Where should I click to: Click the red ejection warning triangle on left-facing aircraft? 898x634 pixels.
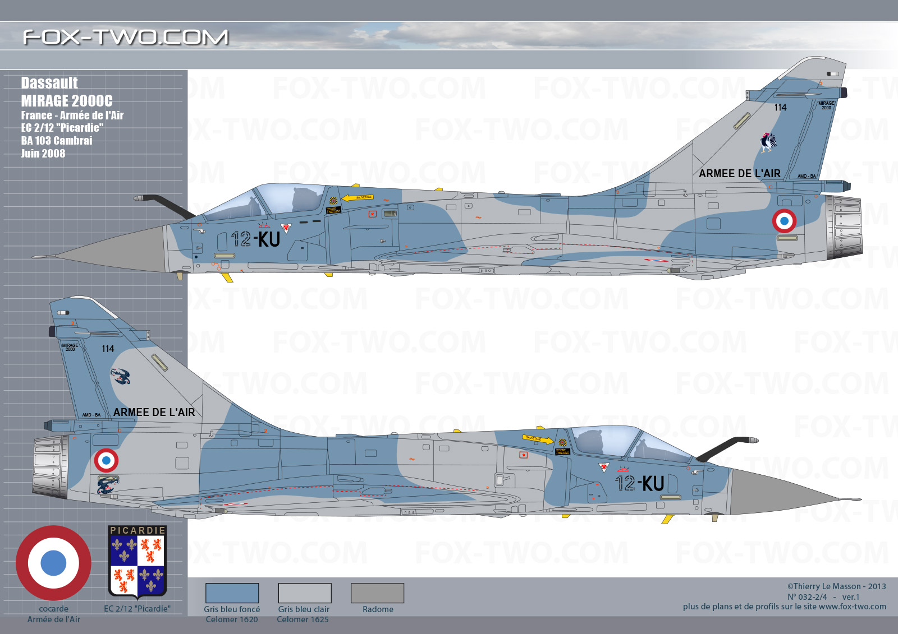pyautogui.click(x=286, y=228)
